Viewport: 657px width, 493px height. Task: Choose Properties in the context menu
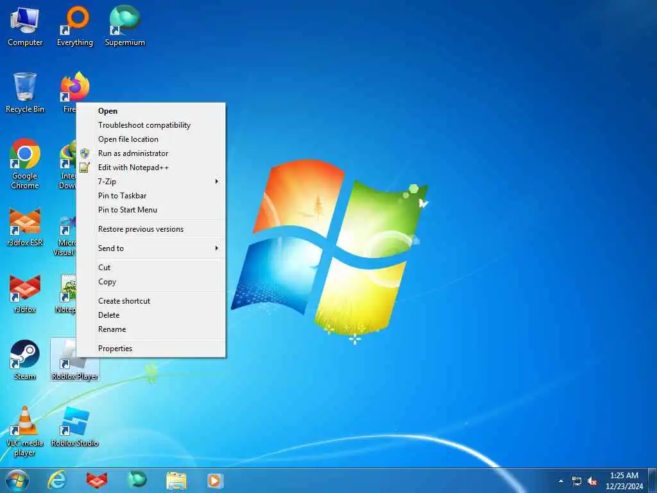point(151,349)
